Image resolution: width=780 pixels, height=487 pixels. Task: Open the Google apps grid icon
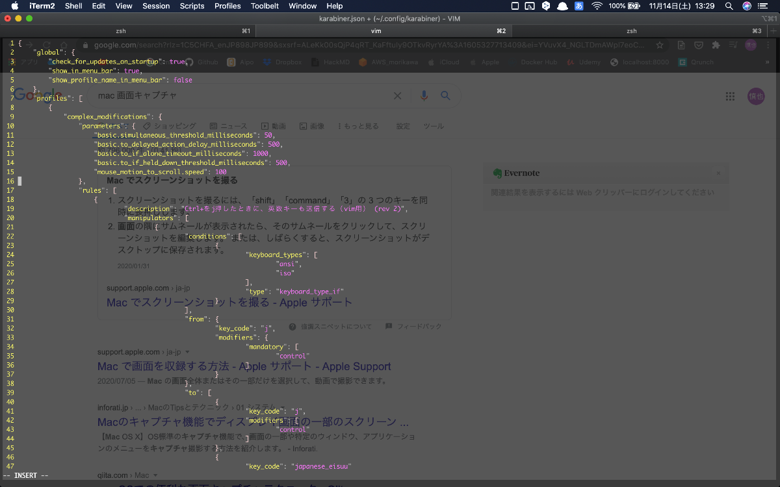(730, 96)
